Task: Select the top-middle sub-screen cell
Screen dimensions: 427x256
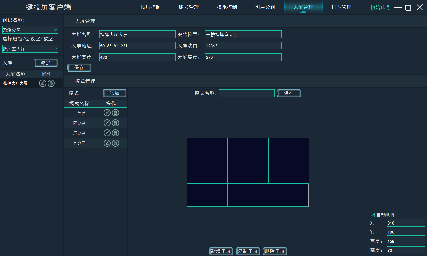Action: point(248,149)
